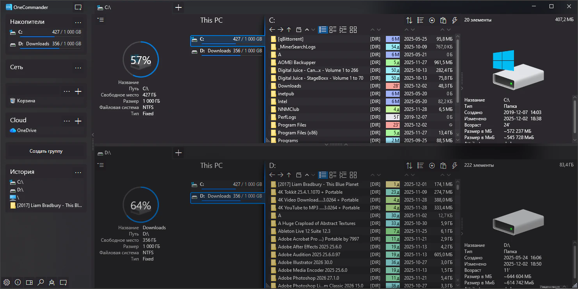Click the robot automation icon
Screen dimensions: 578x289
point(52,282)
